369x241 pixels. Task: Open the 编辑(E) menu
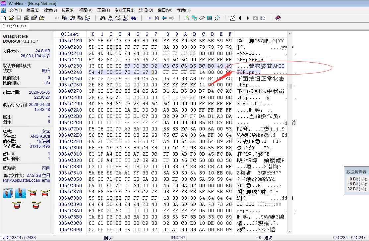[x=33, y=10]
